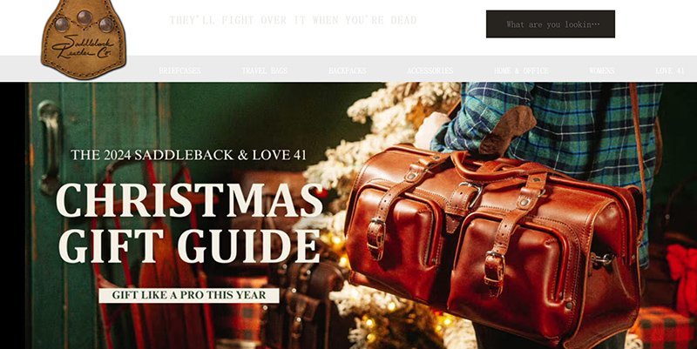Viewport: 697px width, 349px height.
Task: Click the plaid gift box in banner corner
Action: tap(662, 328)
